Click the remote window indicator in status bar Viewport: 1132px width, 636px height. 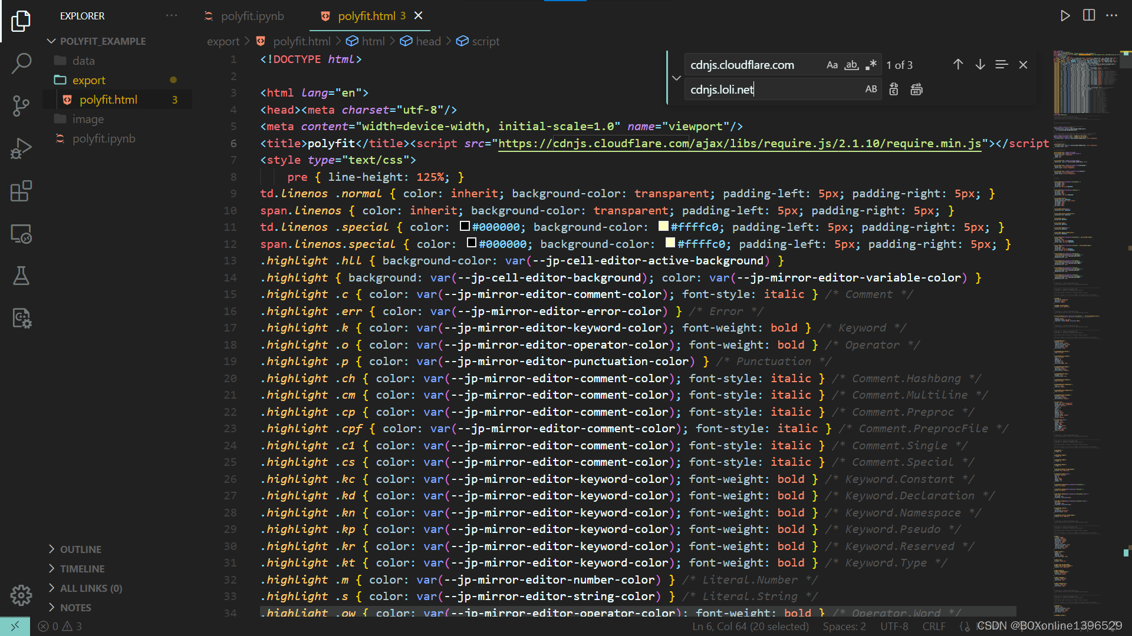click(x=15, y=626)
